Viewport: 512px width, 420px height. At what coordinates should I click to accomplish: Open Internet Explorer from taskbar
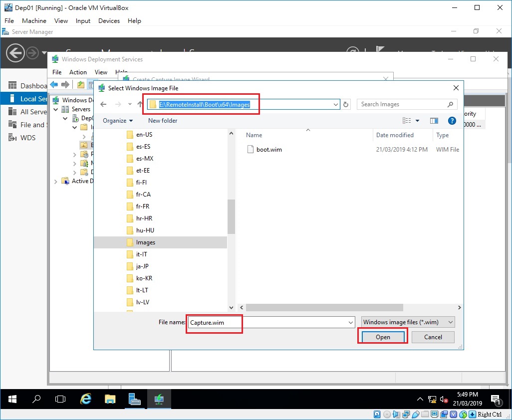[85, 399]
